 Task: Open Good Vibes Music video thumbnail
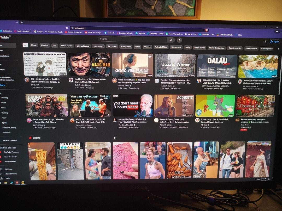tap(132, 65)
